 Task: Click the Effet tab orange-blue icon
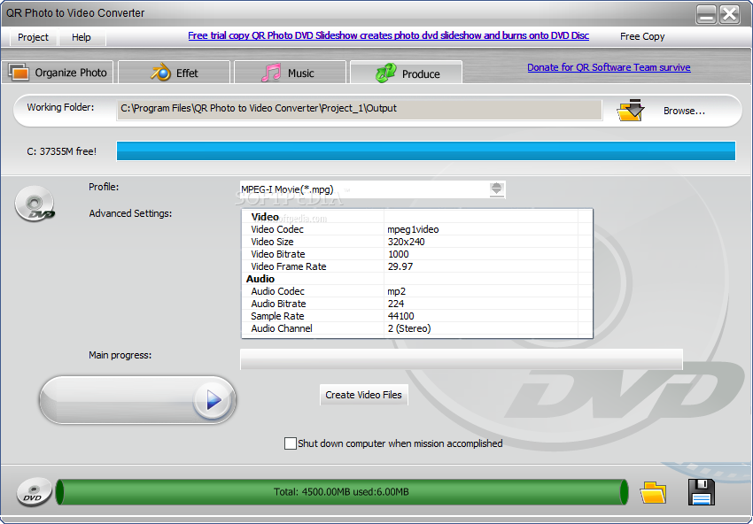161,73
